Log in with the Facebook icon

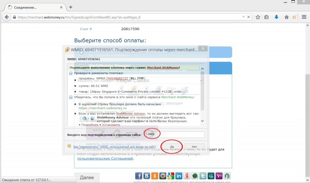click(x=138, y=176)
